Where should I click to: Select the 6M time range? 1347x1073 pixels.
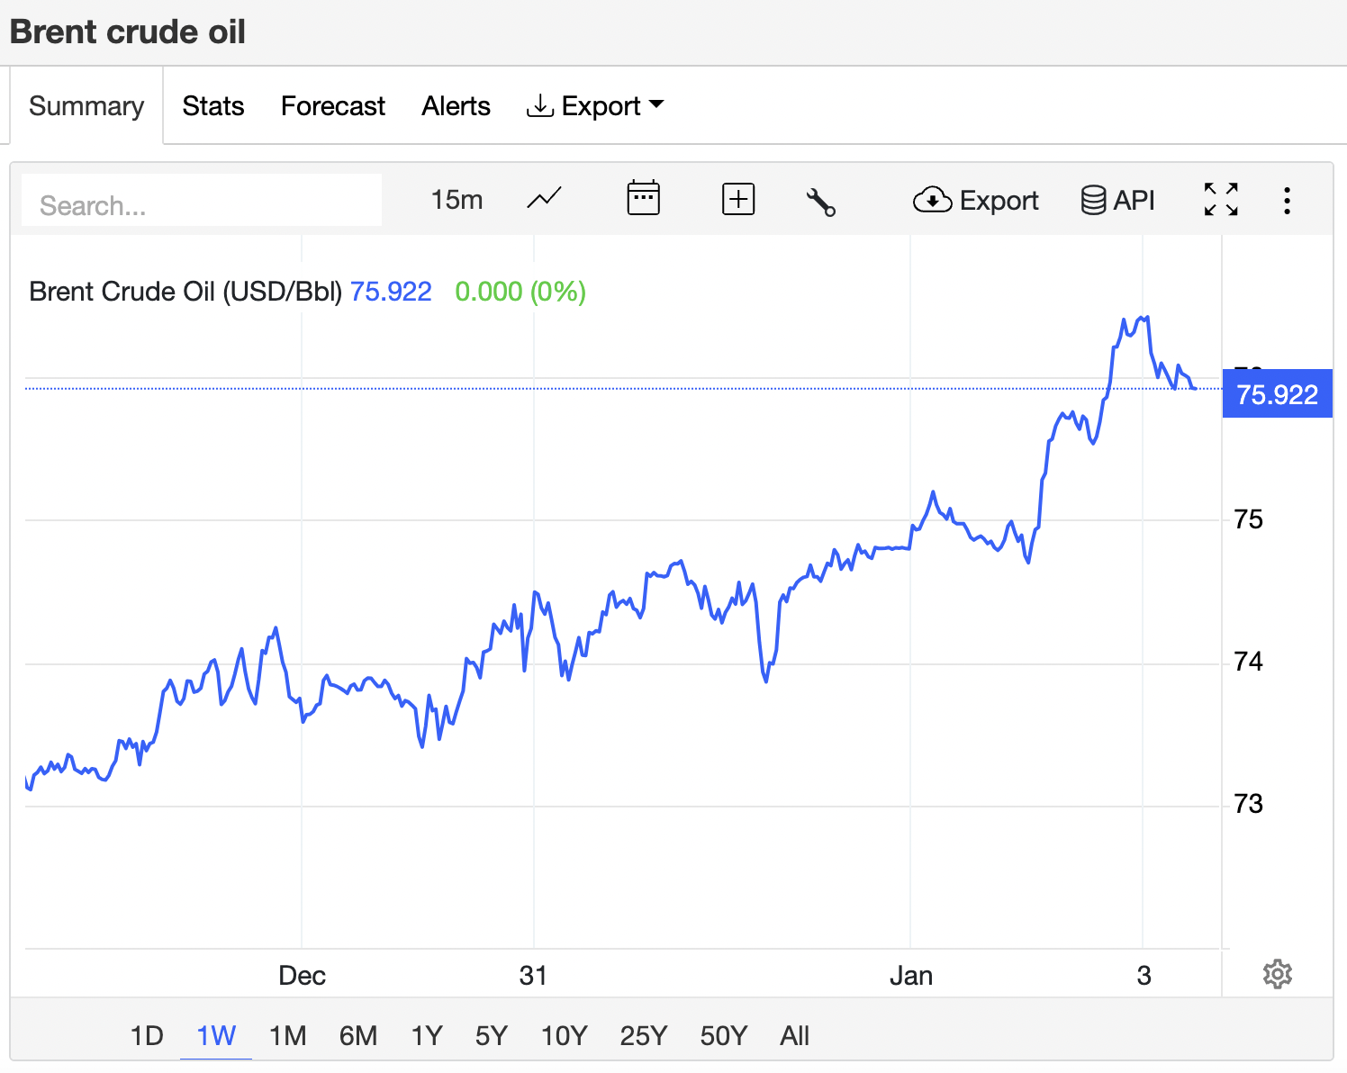click(x=358, y=1036)
